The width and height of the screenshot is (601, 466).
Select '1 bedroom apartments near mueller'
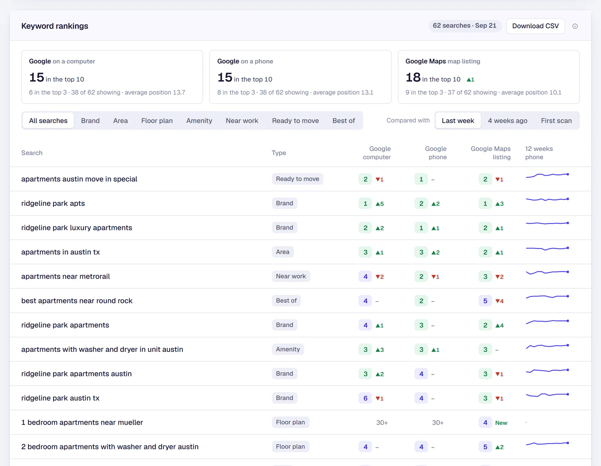[x=300, y=422]
